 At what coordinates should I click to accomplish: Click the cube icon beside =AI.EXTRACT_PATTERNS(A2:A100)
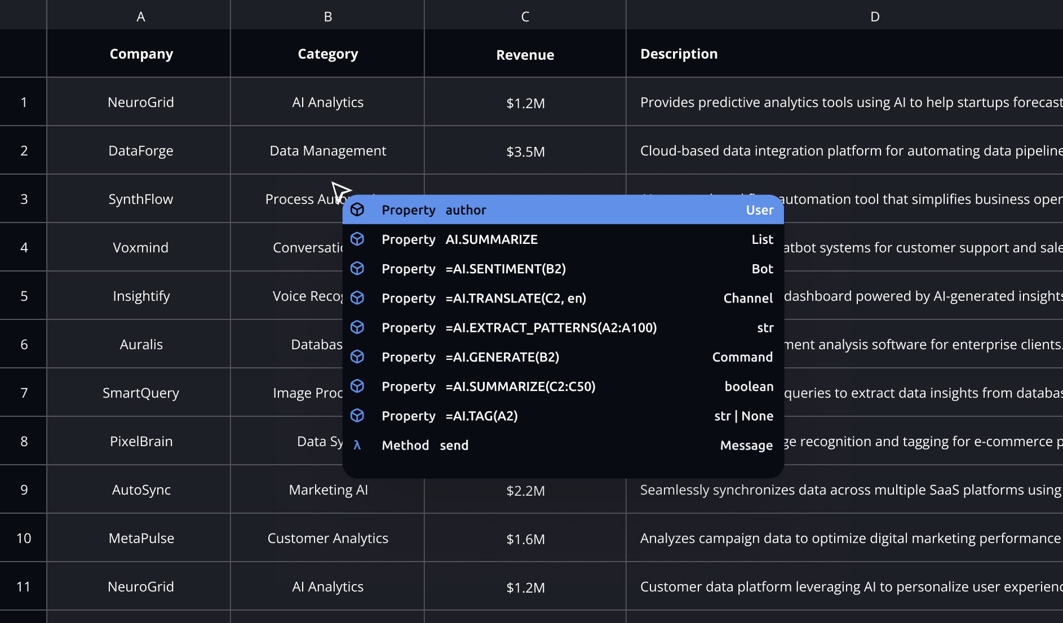(357, 327)
